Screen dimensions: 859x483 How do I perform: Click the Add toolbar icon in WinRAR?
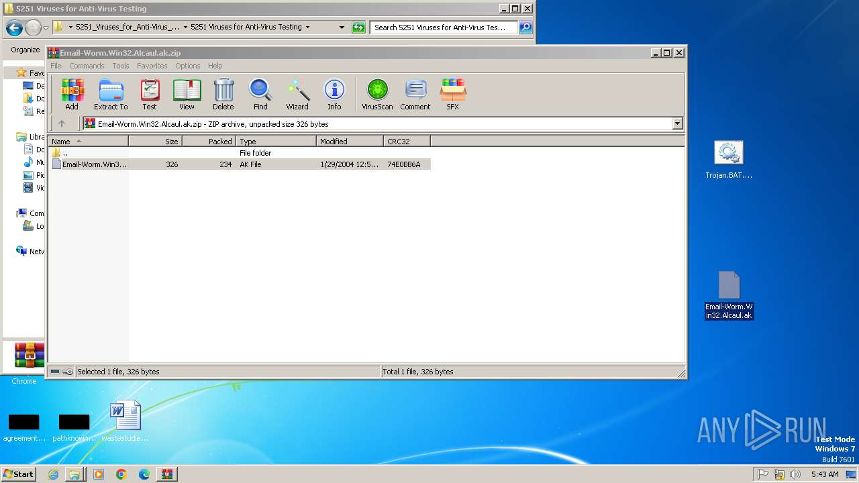72,95
